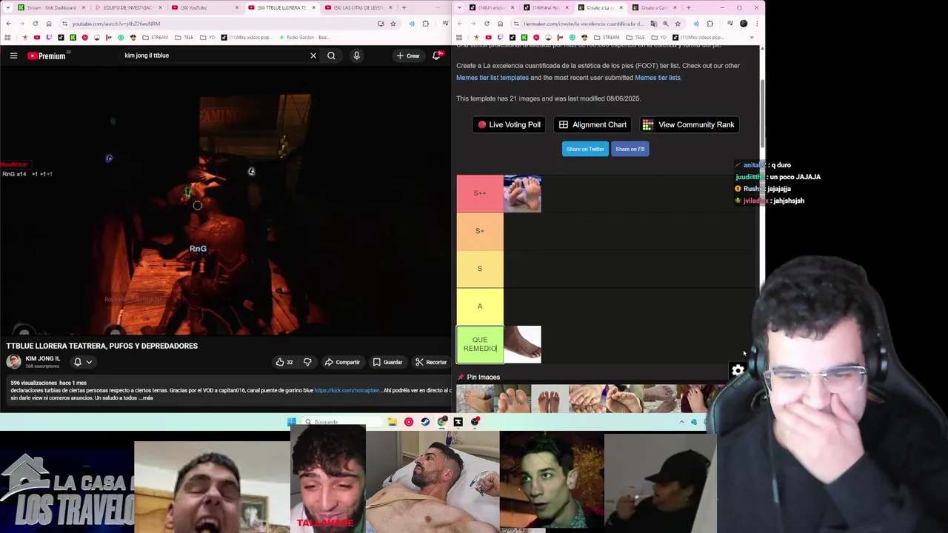The width and height of the screenshot is (948, 533).
Task: Go back in the left browser window
Action: click(x=8, y=24)
